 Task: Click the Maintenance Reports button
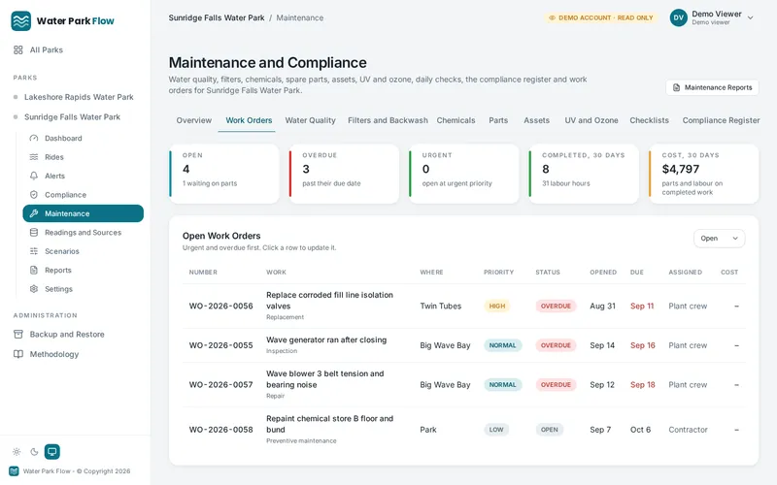pos(712,87)
